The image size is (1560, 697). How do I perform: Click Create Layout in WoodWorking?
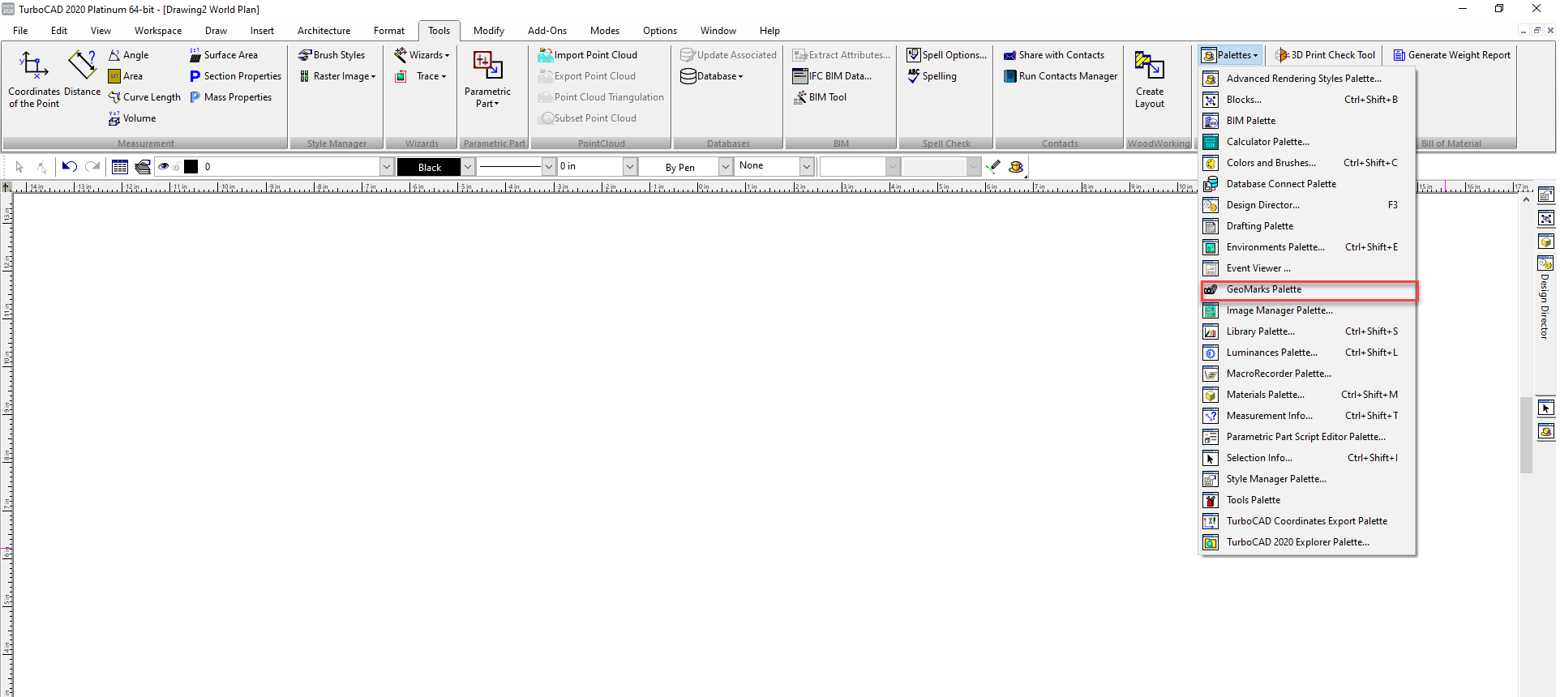pos(1150,79)
